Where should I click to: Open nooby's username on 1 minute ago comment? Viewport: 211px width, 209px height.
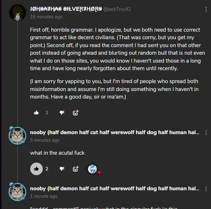[x=115, y=188]
